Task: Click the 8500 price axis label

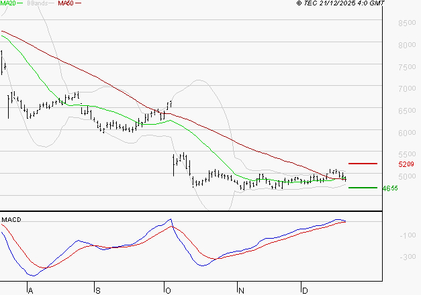Action: point(407,23)
